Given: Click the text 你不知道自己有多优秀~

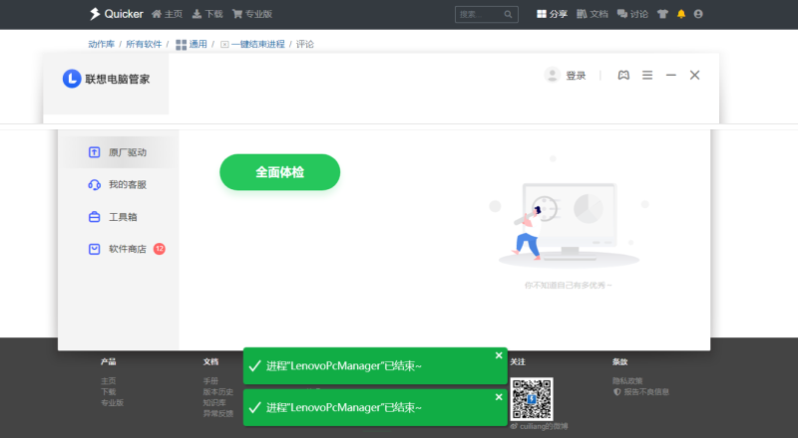Looking at the screenshot, I should (x=568, y=286).
